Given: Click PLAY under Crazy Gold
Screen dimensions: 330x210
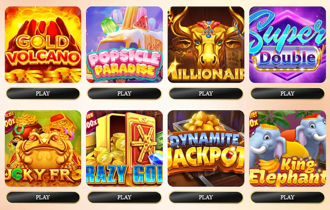Looking at the screenshot, I should click(124, 197).
